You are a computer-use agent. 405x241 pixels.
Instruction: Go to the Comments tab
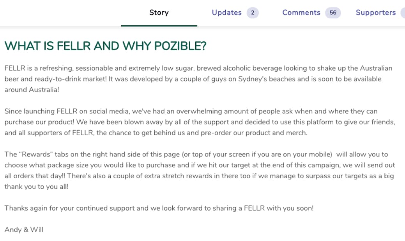[x=301, y=12]
